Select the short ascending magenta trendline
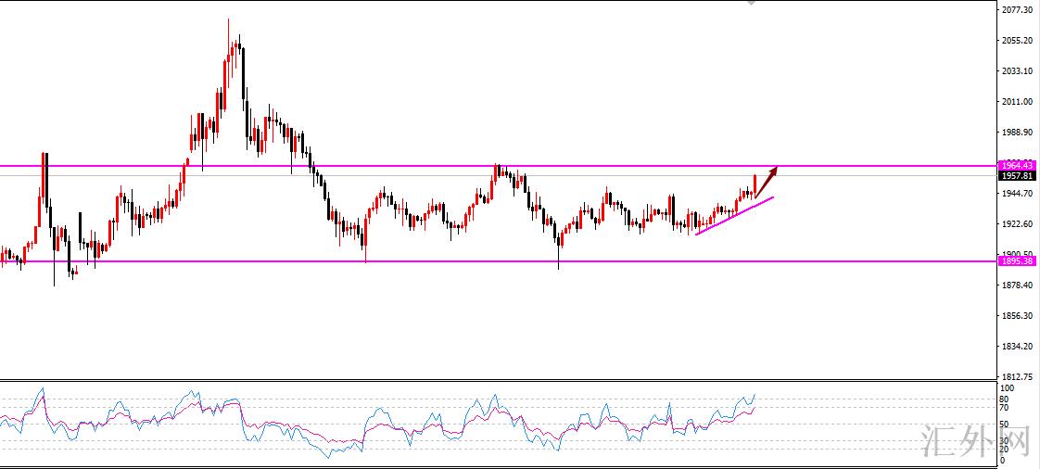1040x469 pixels. 734,216
